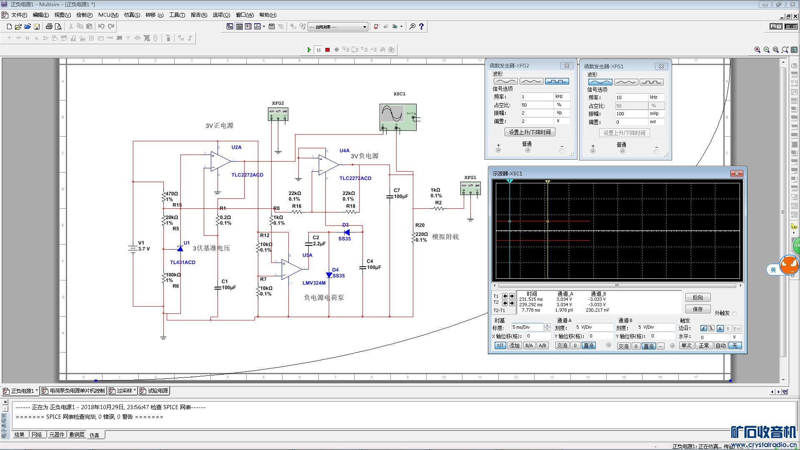800x450 pixels.
Task: Select triangle waveform in XFG2
Action: 531,82
